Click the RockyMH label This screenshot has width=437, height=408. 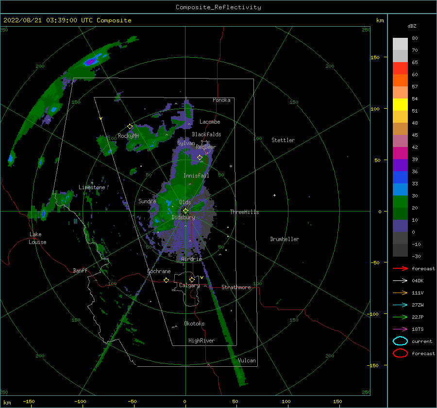(x=128, y=136)
